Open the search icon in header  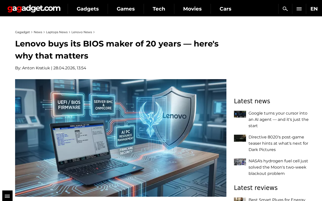coord(285,9)
